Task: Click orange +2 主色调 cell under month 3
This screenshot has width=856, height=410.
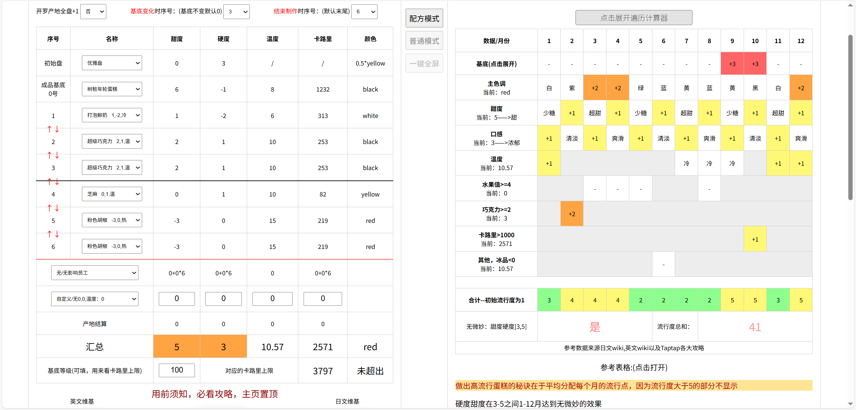Action: coord(595,88)
